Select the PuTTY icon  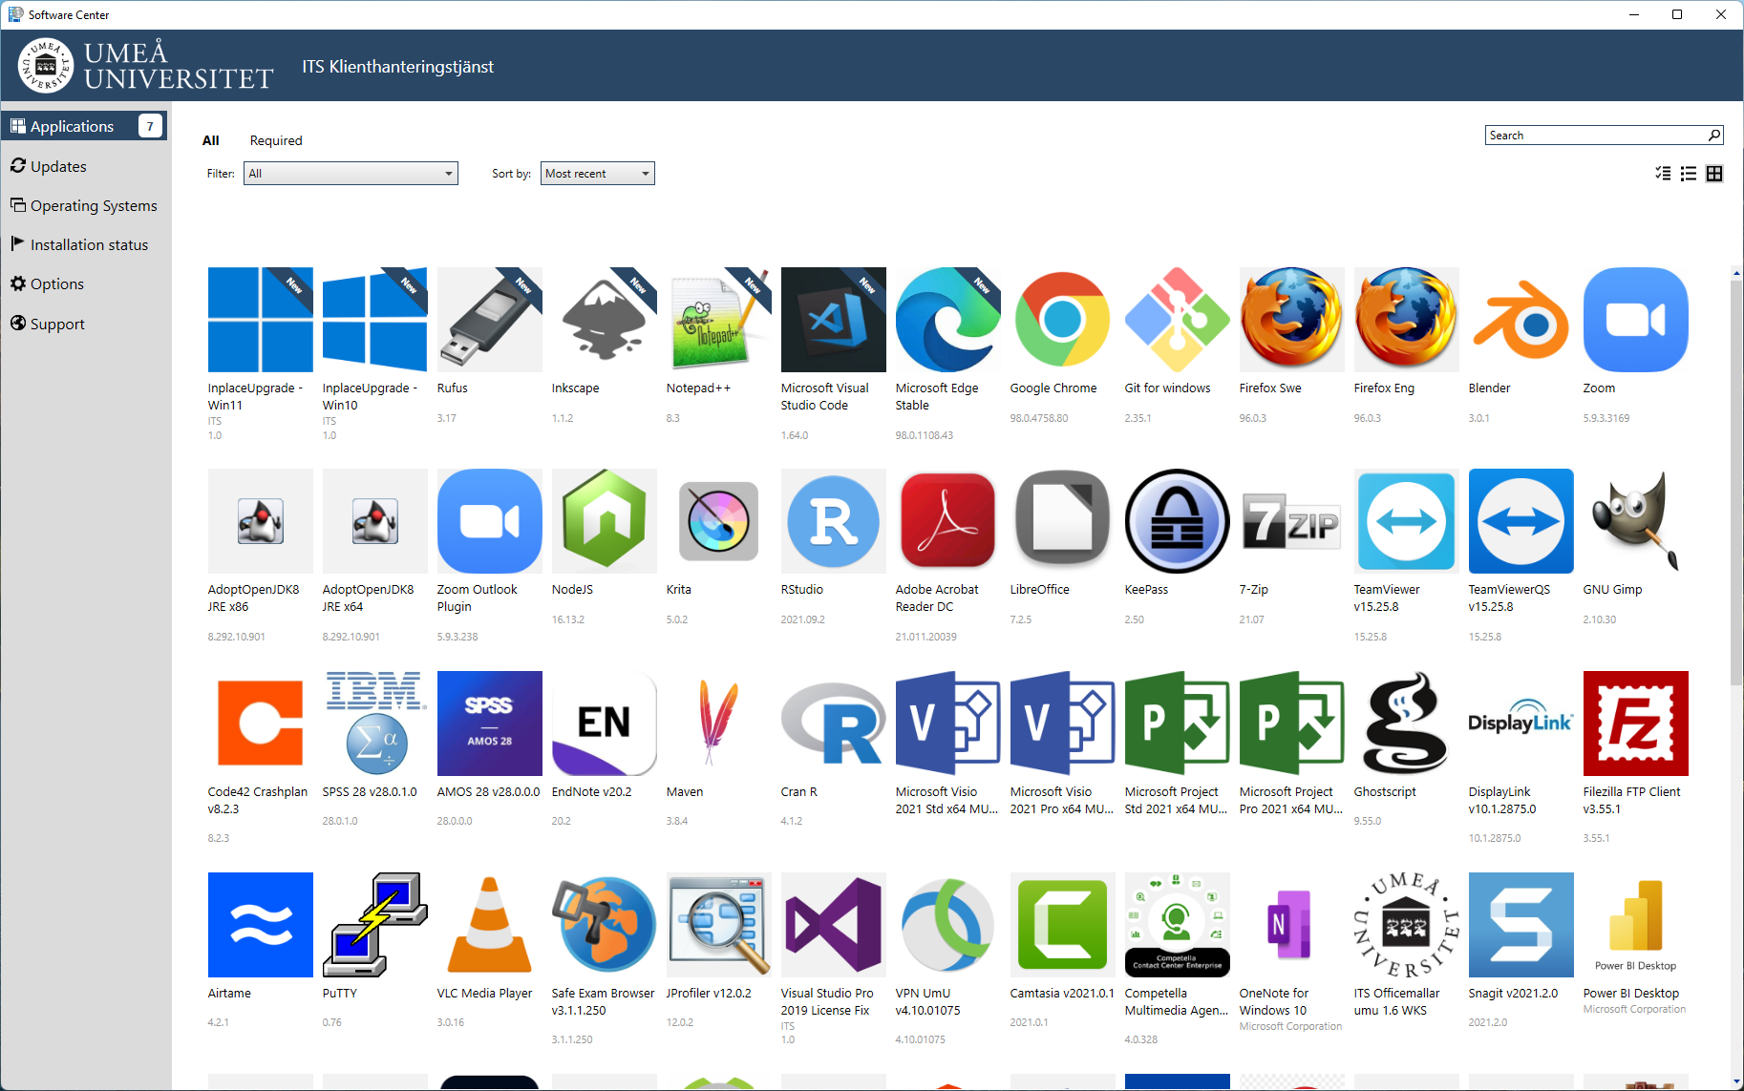coord(374,925)
